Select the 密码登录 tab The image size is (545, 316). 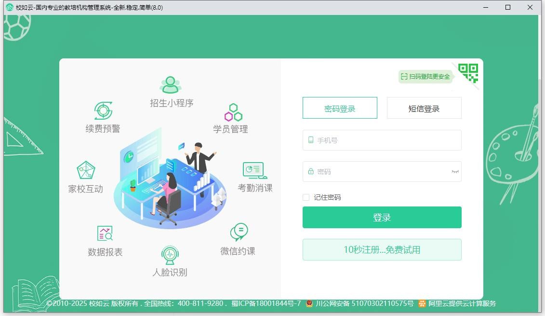[340, 108]
